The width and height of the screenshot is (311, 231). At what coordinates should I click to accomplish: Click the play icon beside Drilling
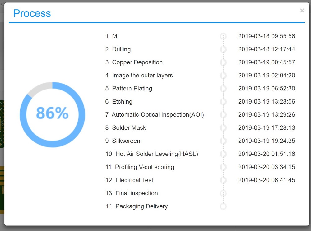[x=223, y=49]
